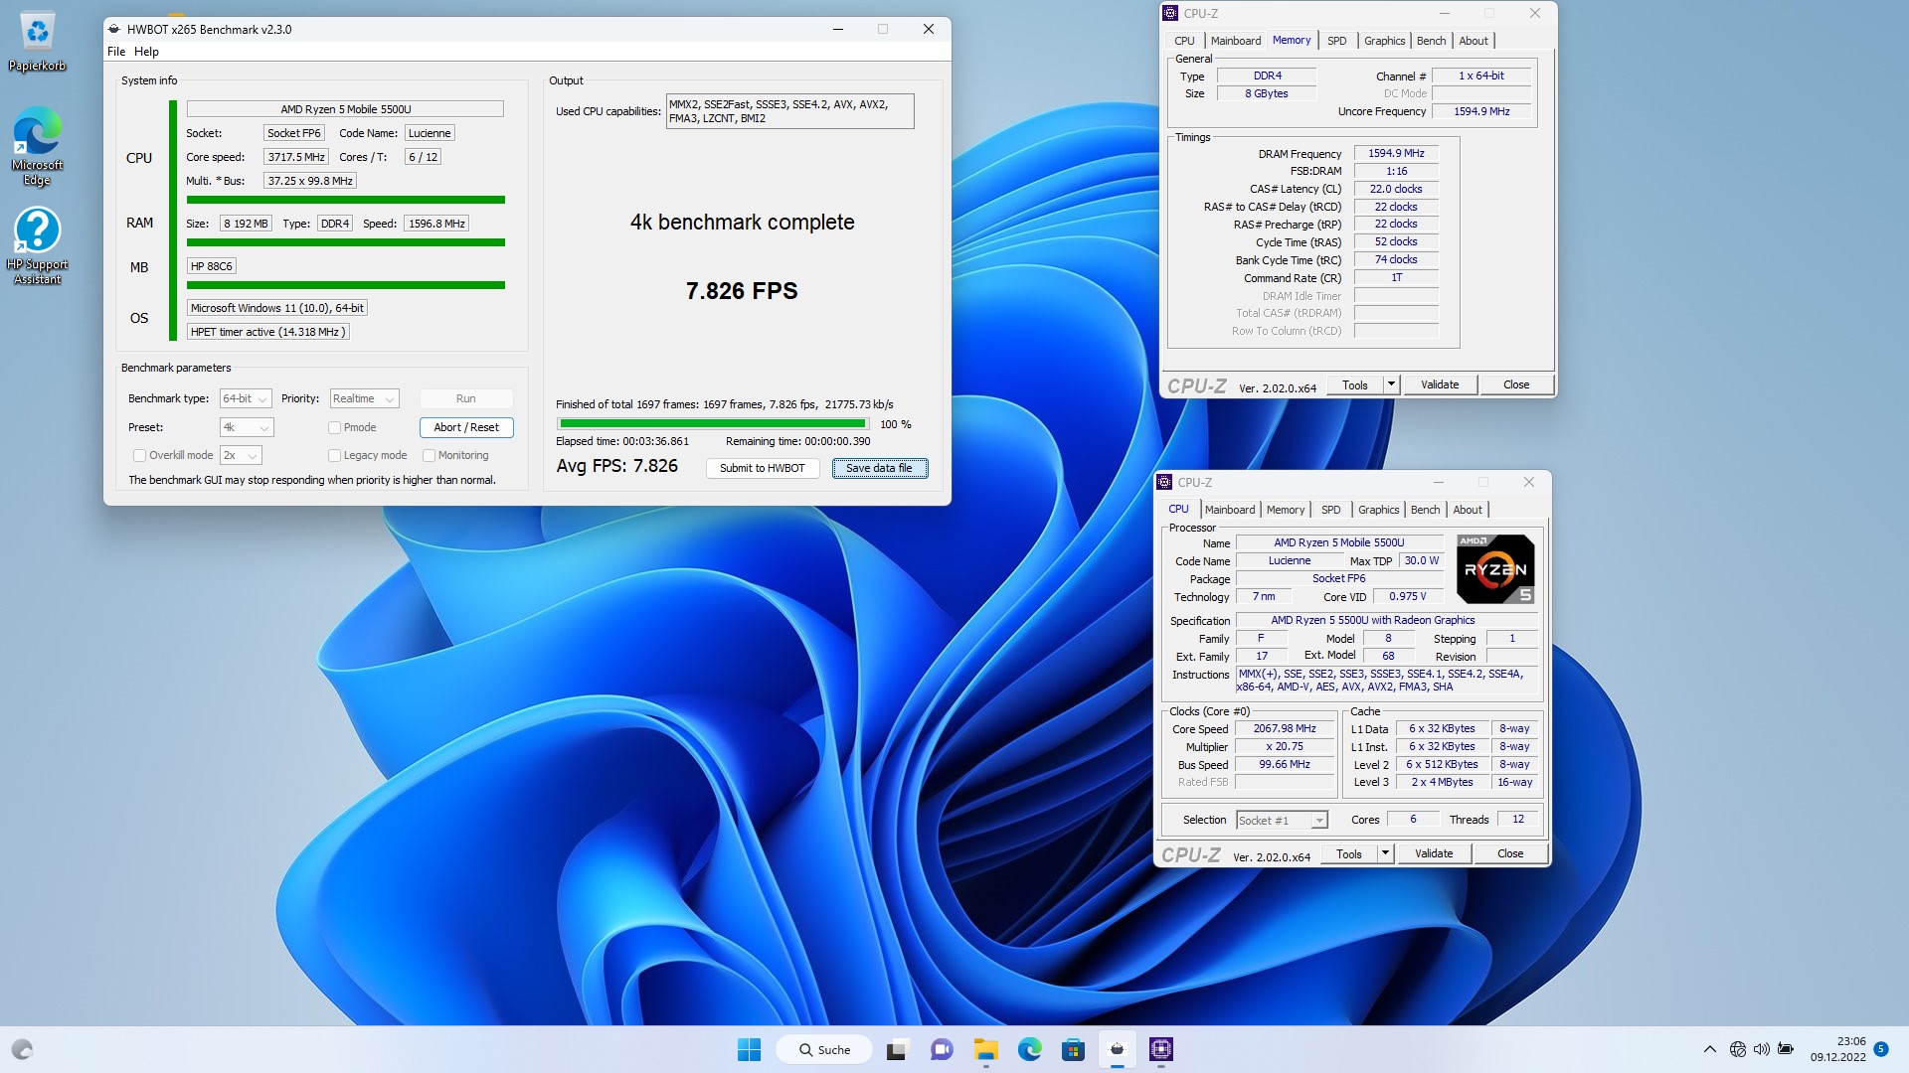
Task: Click the Used CPU capabilities text box
Action: click(x=789, y=111)
